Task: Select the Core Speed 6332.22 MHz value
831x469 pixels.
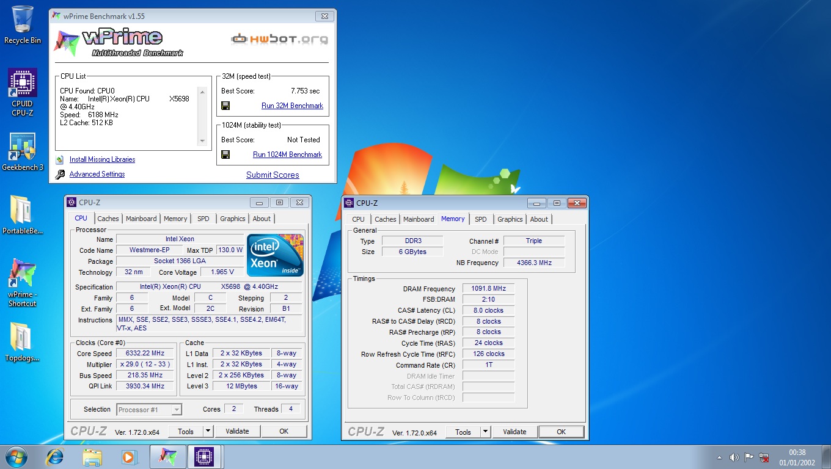Action: pyautogui.click(x=145, y=354)
